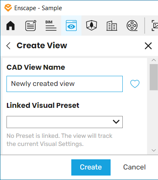Screen dimensions: 158x180
Task: Open the Home tab icon
Action: tap(11, 26)
